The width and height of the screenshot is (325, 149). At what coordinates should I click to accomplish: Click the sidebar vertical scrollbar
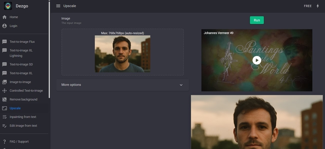pyautogui.click(x=49, y=50)
